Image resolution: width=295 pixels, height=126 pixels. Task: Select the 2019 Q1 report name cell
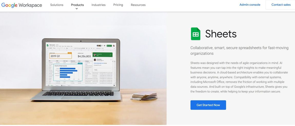click(60, 56)
